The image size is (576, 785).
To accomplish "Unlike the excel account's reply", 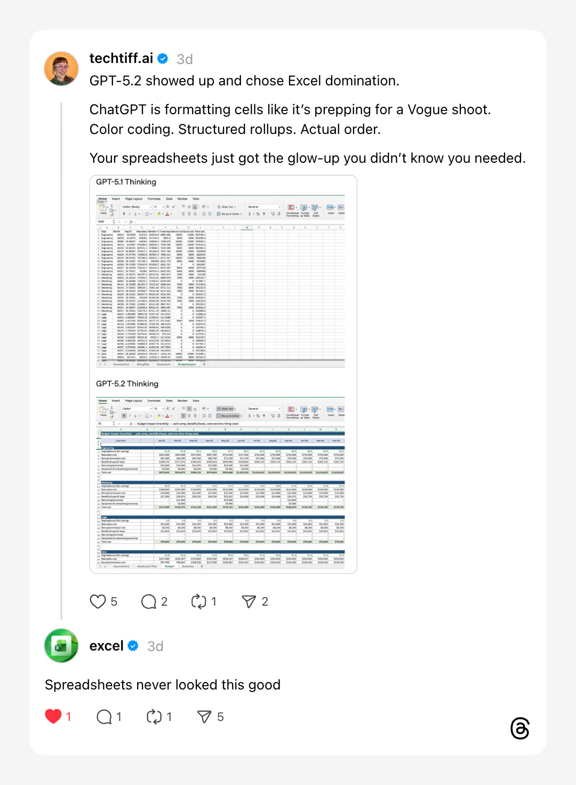I will (x=53, y=717).
